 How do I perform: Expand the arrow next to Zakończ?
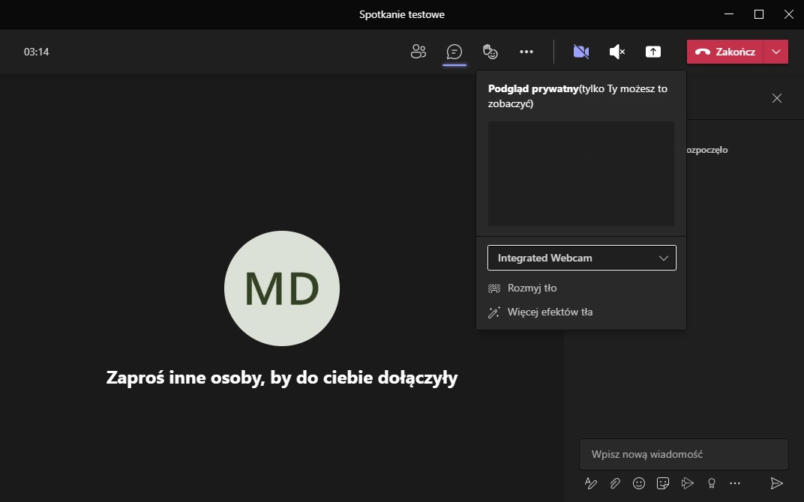click(776, 52)
